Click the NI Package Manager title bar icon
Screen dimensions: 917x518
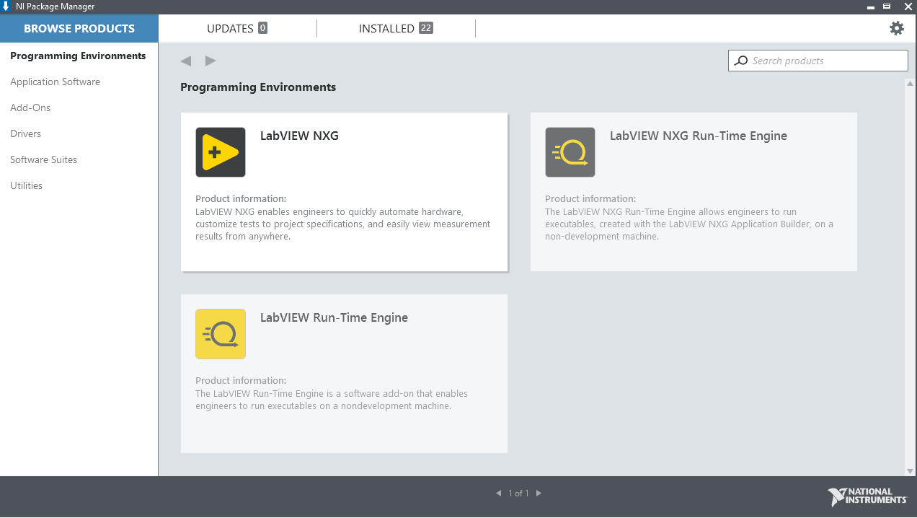pyautogui.click(x=6, y=6)
